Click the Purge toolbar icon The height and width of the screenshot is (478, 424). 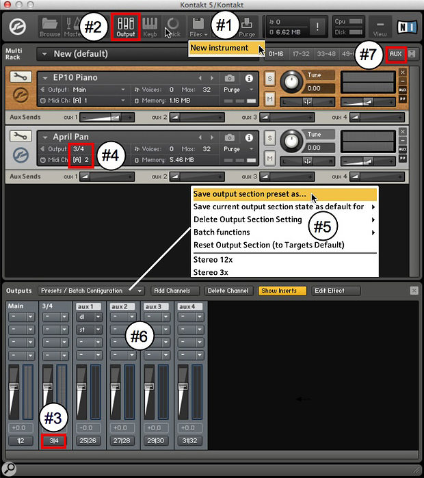(x=247, y=27)
